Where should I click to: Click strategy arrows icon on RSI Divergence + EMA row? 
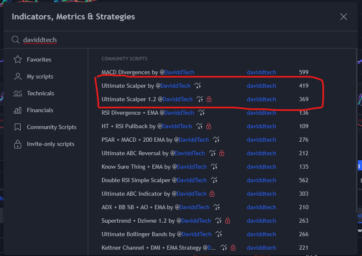(201, 113)
